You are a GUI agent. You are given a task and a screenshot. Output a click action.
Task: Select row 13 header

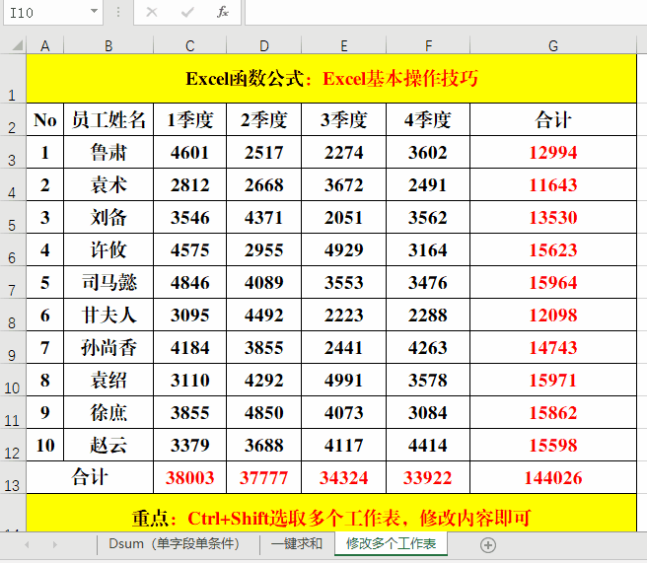13,477
